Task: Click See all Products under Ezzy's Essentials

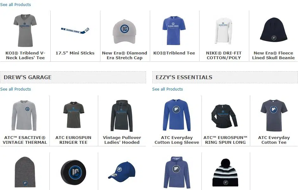Action: (x=168, y=89)
